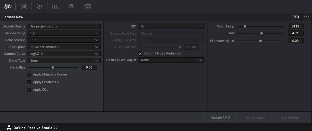The width and height of the screenshot is (312, 131).
Task: Enable Apply Metadata Curves checkbox
Action: [29, 74]
